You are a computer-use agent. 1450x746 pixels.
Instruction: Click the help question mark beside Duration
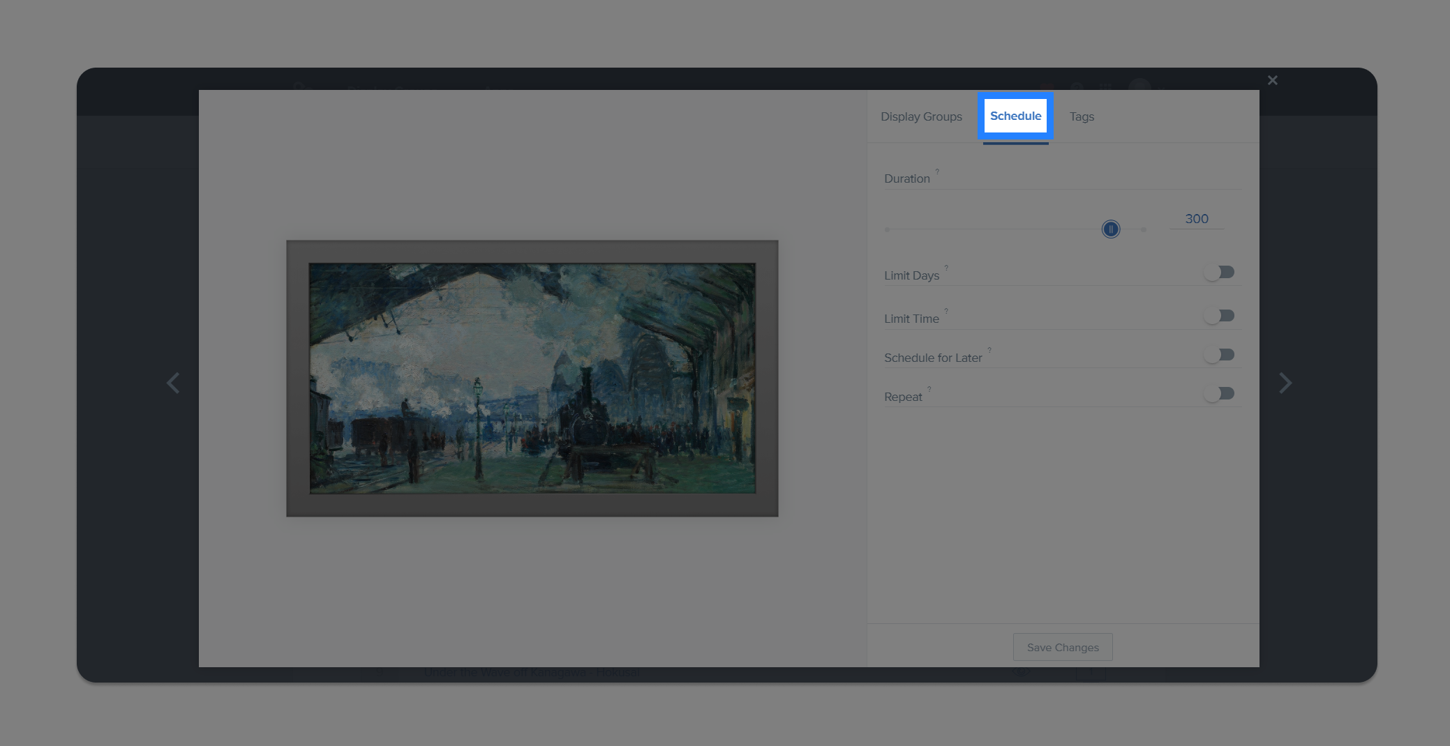coord(937,171)
